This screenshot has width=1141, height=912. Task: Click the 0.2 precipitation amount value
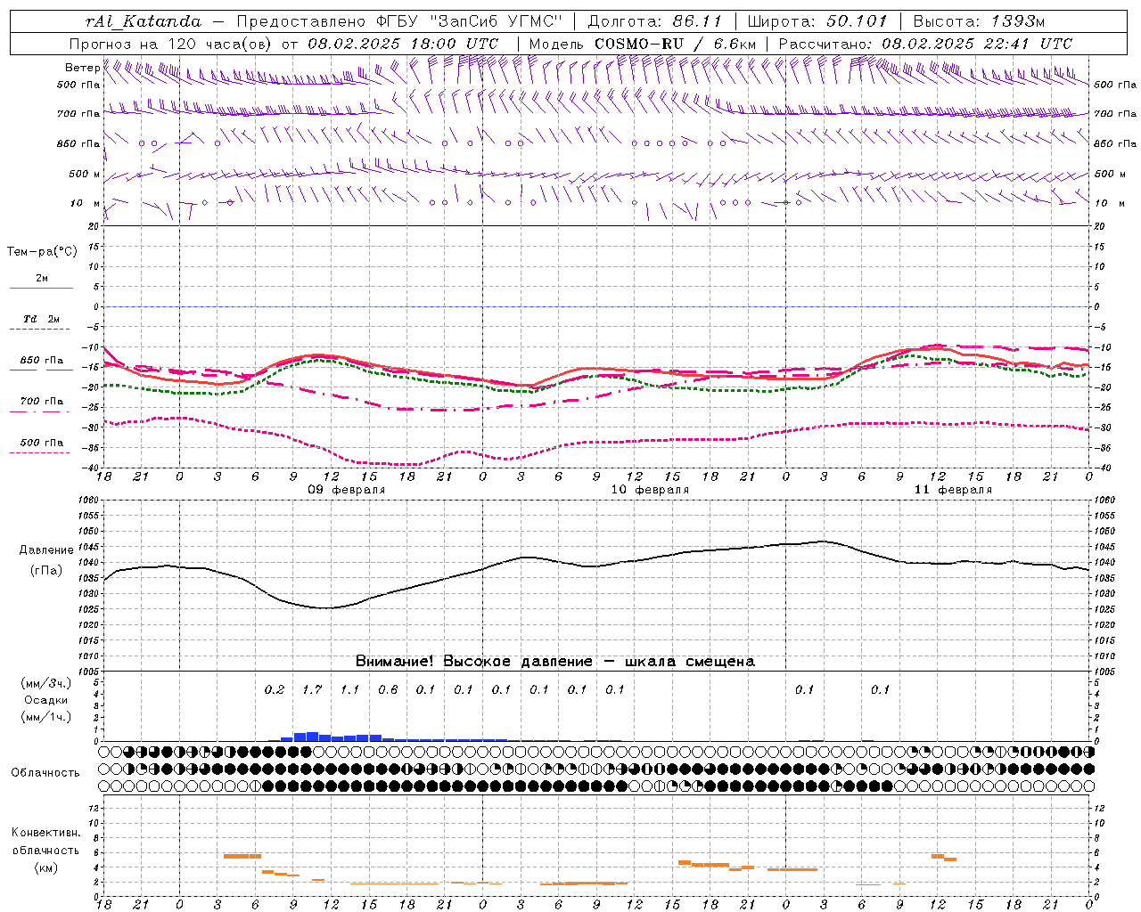tap(275, 689)
